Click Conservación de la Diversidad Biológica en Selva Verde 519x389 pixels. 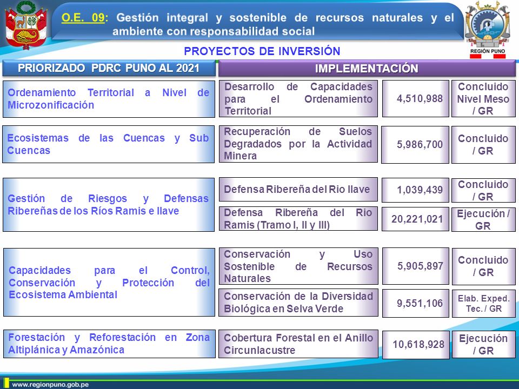click(x=298, y=303)
